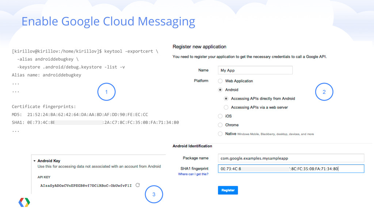Image resolution: width=374 pixels, height=211 pixels.
Task: Choose Accessing APIs directly from Android
Action: pyautogui.click(x=226, y=99)
